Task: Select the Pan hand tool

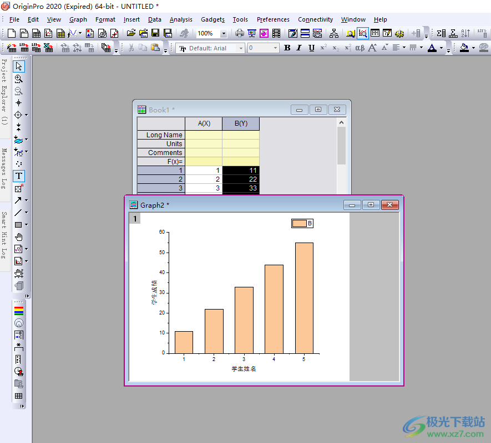Action: [19, 237]
